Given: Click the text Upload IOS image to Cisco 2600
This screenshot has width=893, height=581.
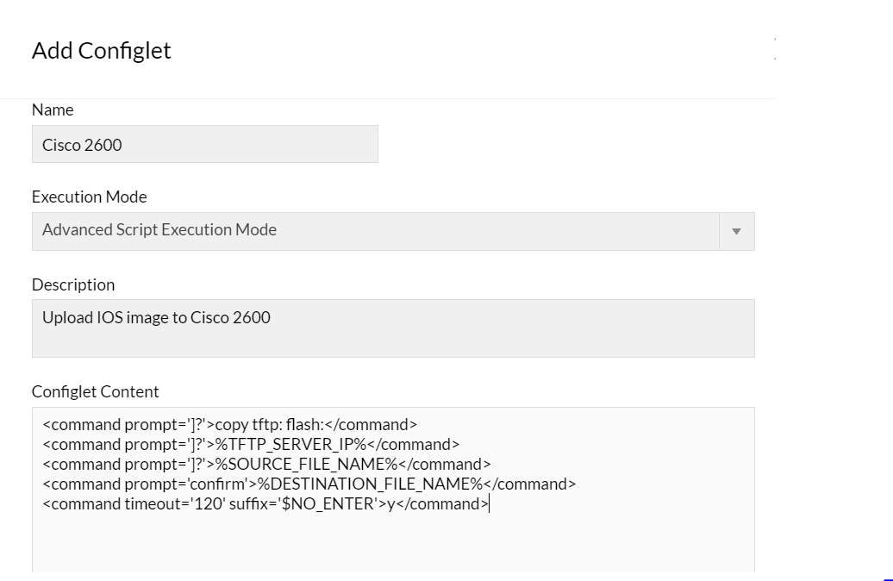Looking at the screenshot, I should (x=156, y=317).
